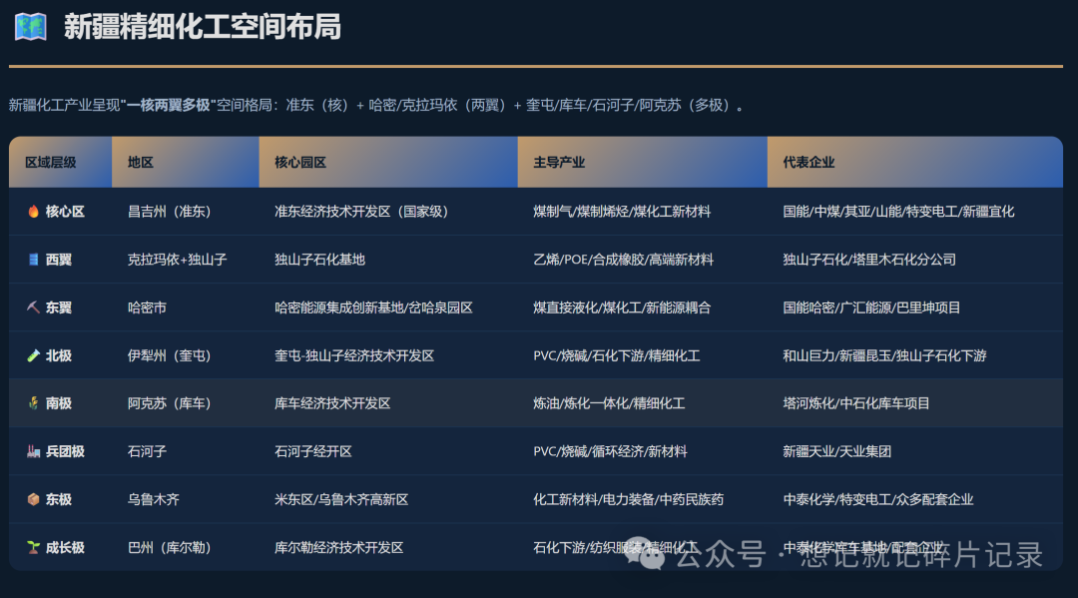Click 化工新材料/电力装备/中药民族药

point(629,500)
